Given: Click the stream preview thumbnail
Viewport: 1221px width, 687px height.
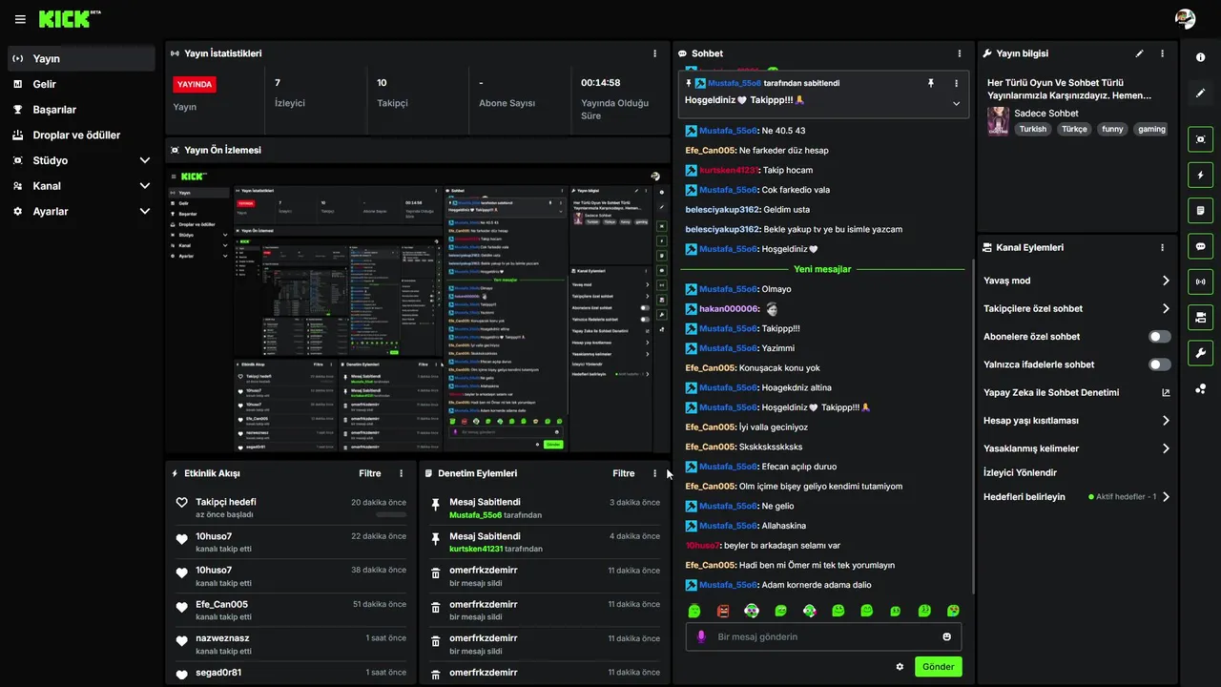Looking at the screenshot, I should 418,309.
